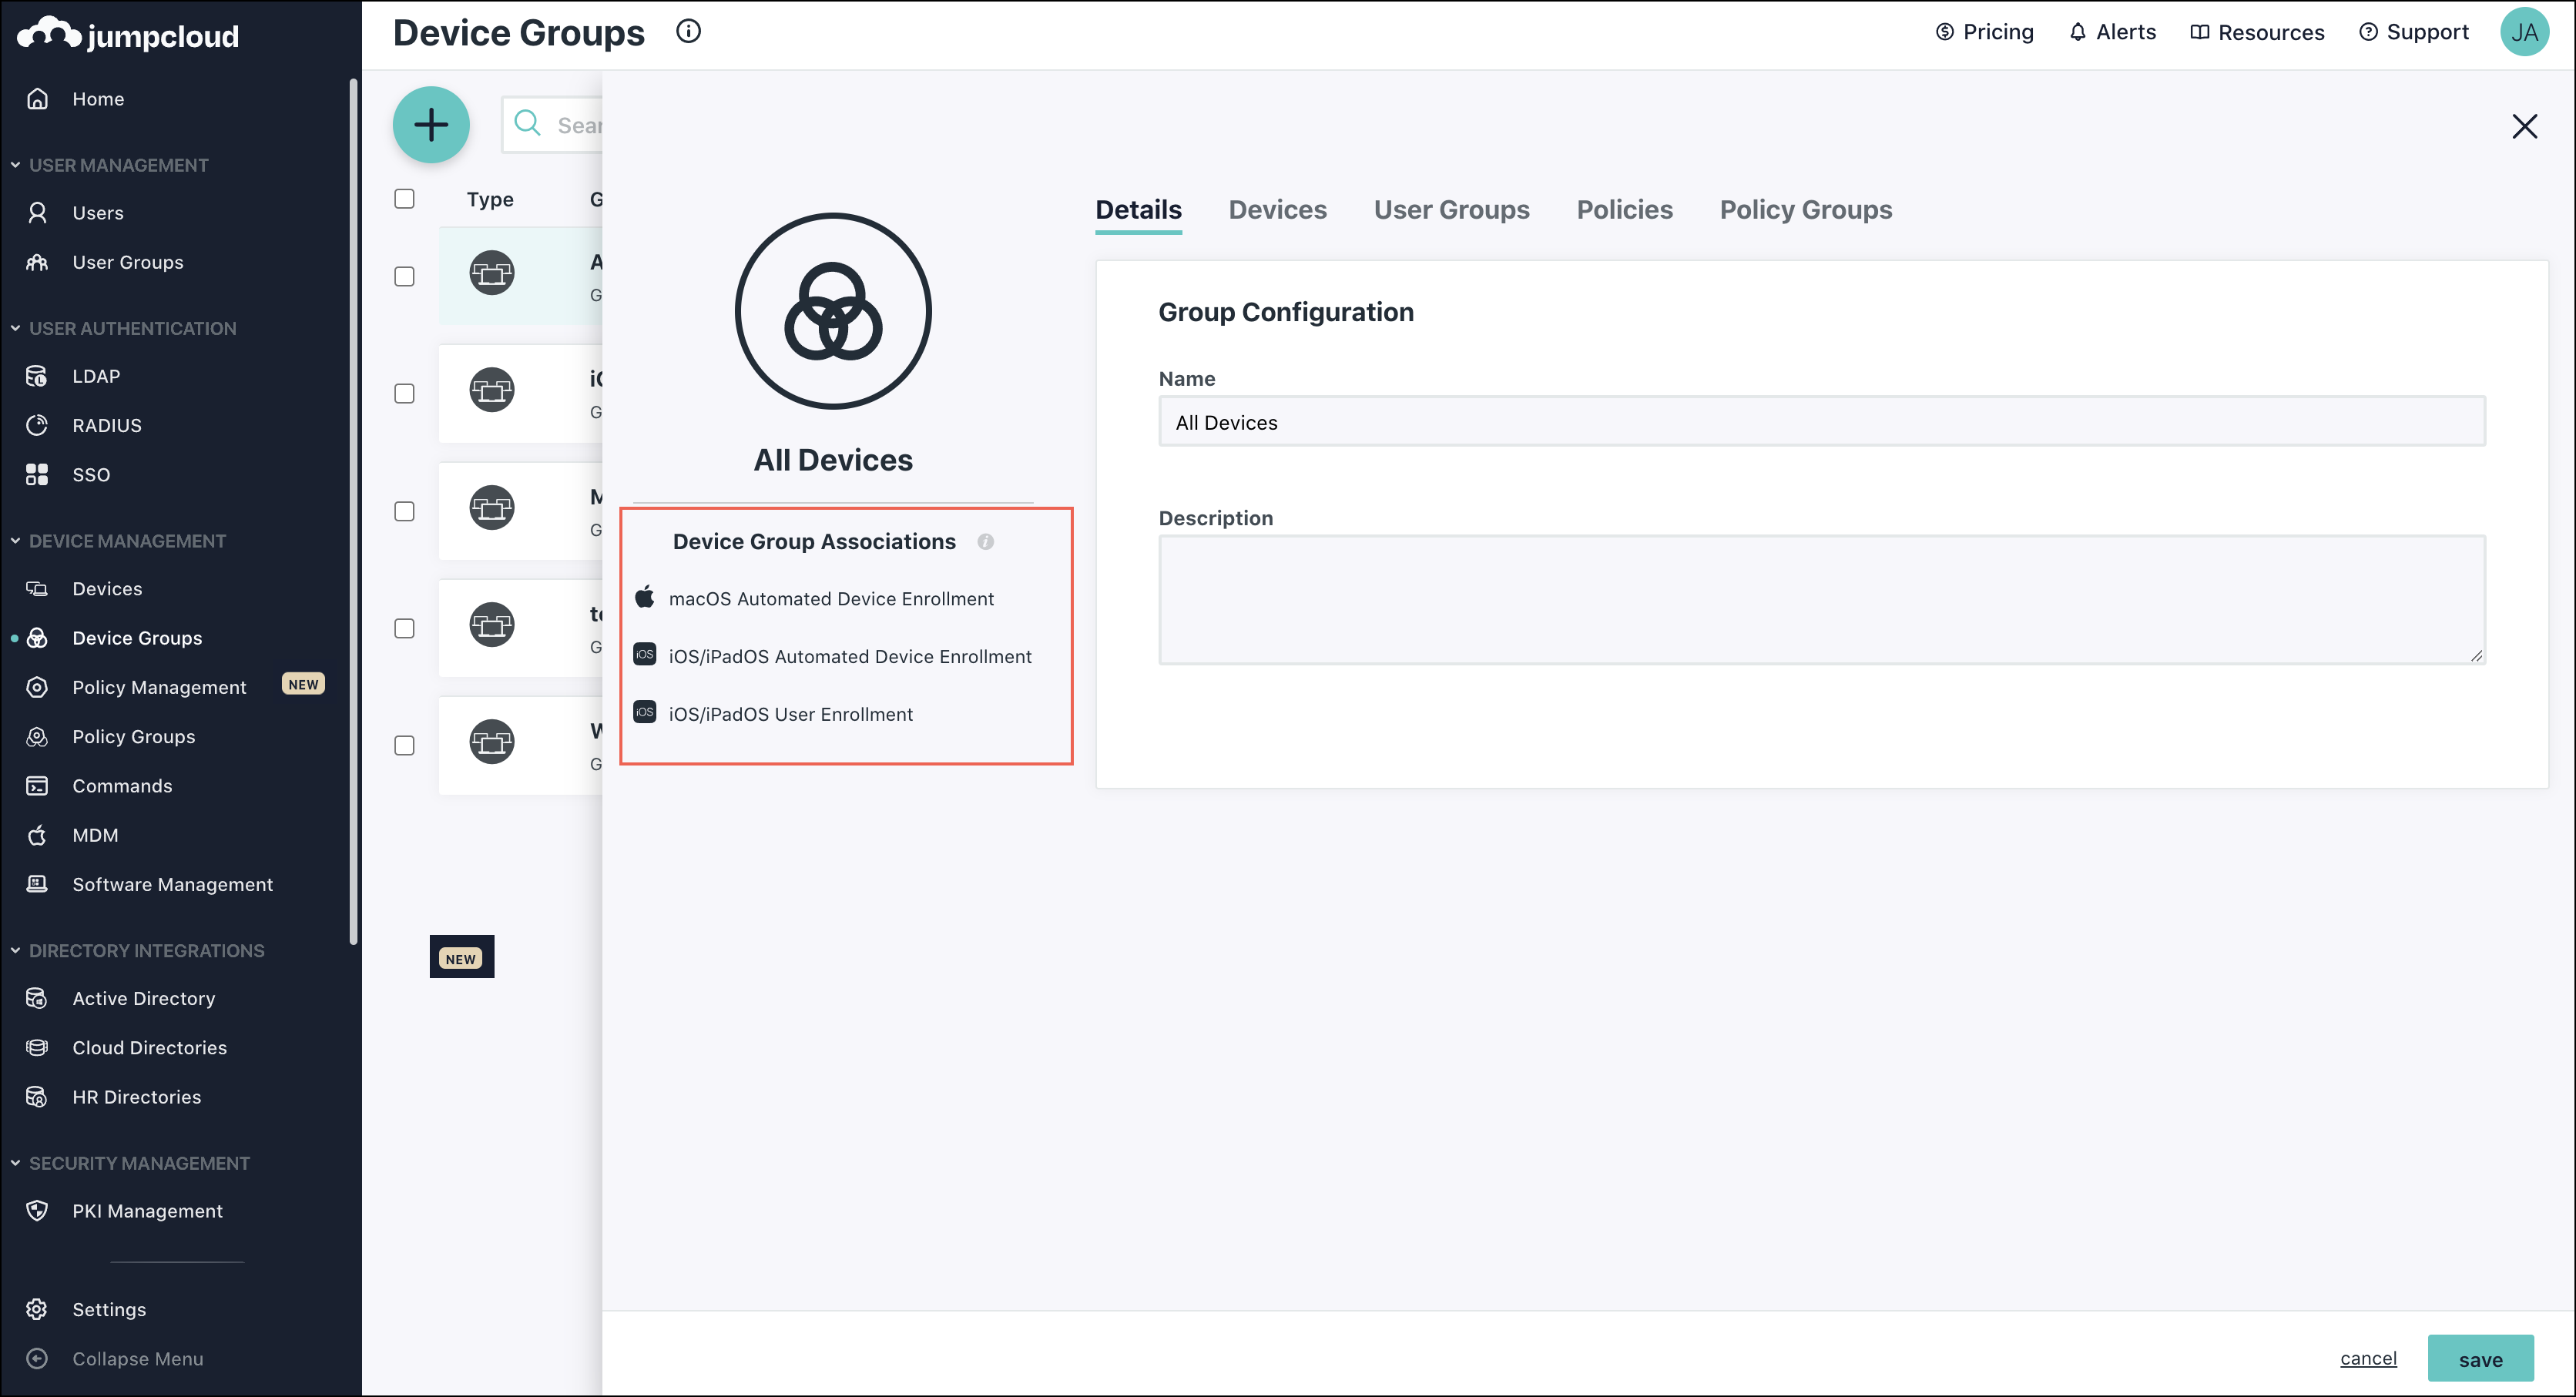Click the save button
The image size is (2576, 1397).
[2480, 1359]
